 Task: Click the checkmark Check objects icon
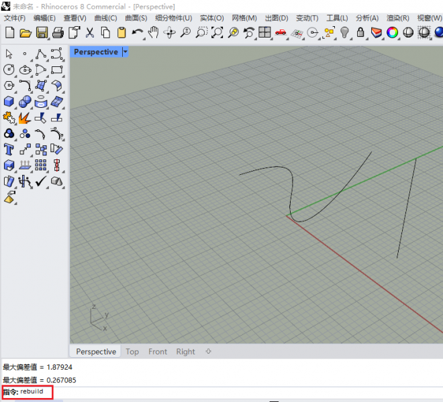pyautogui.click(x=41, y=182)
